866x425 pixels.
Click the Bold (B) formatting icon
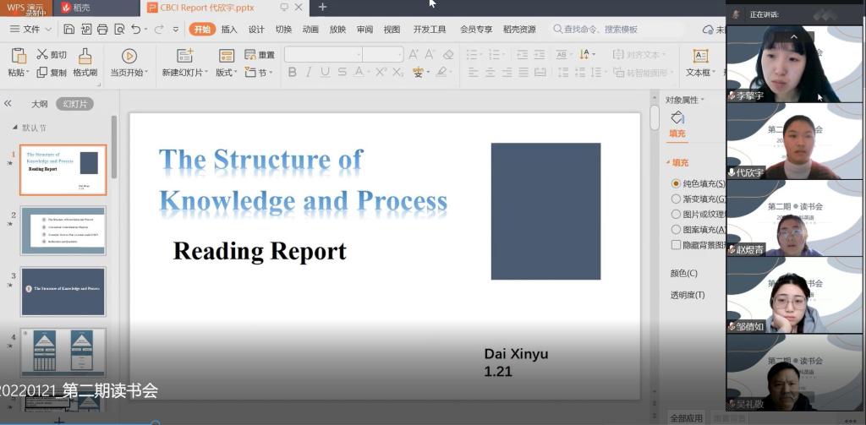(293, 73)
